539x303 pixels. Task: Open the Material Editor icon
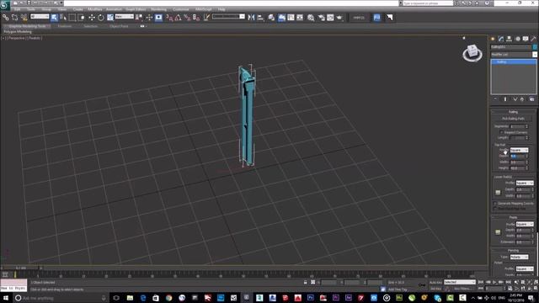pos(311,18)
